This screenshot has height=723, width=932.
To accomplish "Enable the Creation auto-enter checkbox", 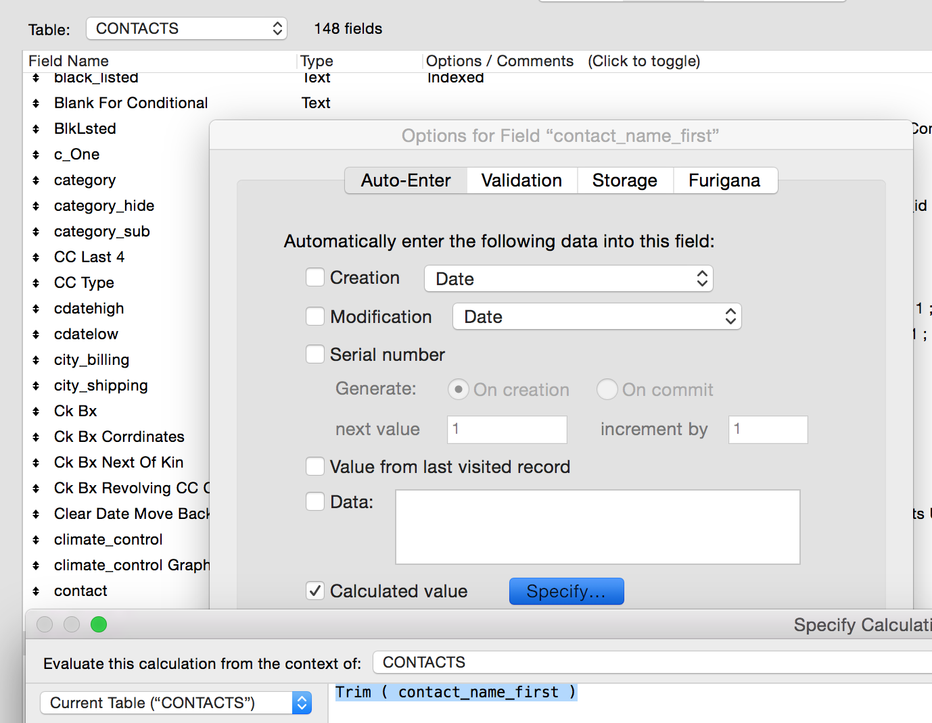I will 315,278.
